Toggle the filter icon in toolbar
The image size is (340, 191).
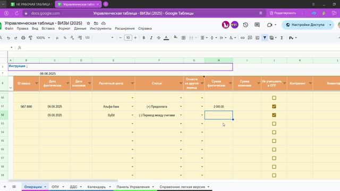pyautogui.click(x=265, y=38)
